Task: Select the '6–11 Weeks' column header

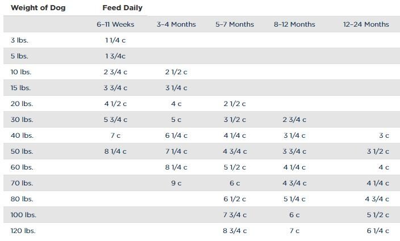Action: (x=115, y=24)
